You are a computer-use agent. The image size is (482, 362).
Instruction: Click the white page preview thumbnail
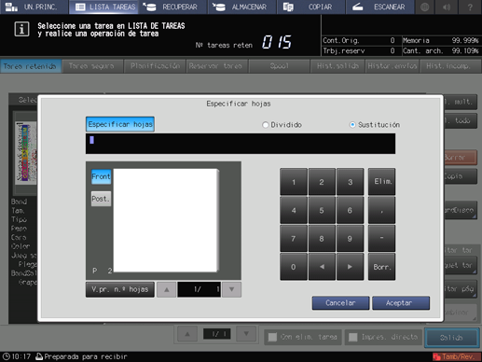(x=166, y=220)
